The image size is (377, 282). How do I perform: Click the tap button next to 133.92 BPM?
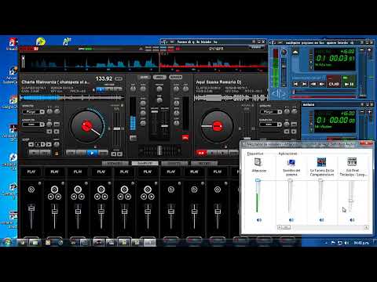119,78
